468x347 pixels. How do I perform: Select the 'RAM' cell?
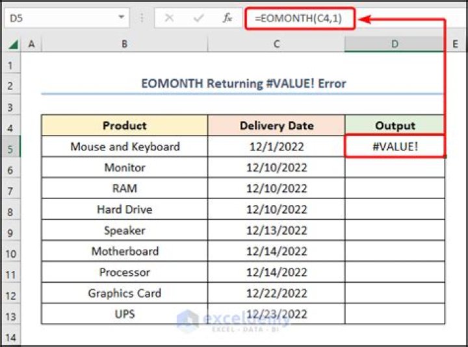coord(125,188)
